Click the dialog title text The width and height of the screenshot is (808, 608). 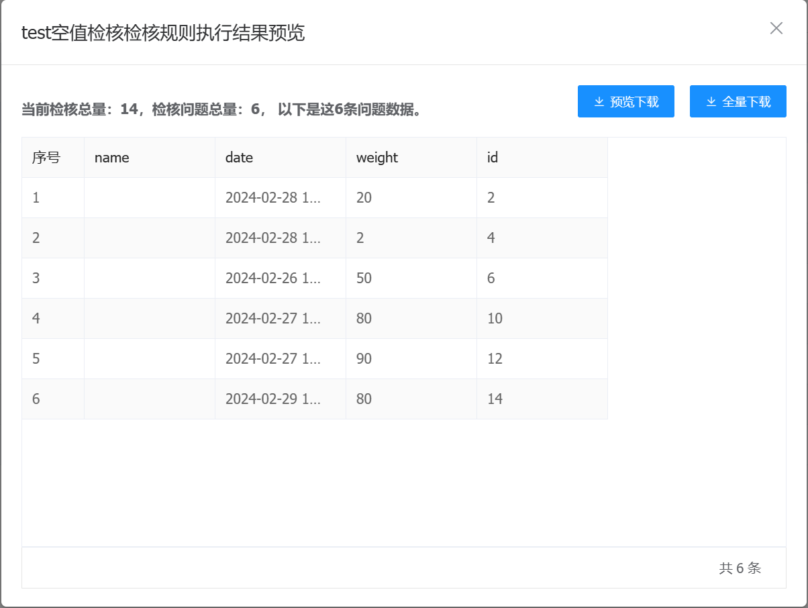pyautogui.click(x=163, y=33)
